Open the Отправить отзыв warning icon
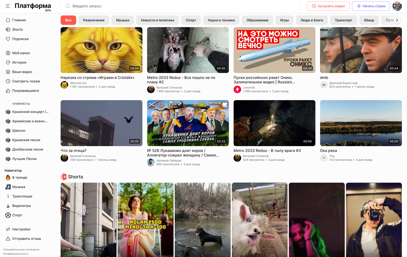This screenshot has height=257, width=407. (x=8, y=239)
